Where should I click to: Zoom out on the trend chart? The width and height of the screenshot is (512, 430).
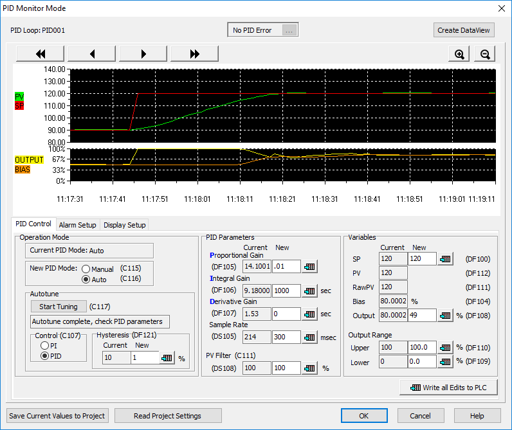point(485,55)
